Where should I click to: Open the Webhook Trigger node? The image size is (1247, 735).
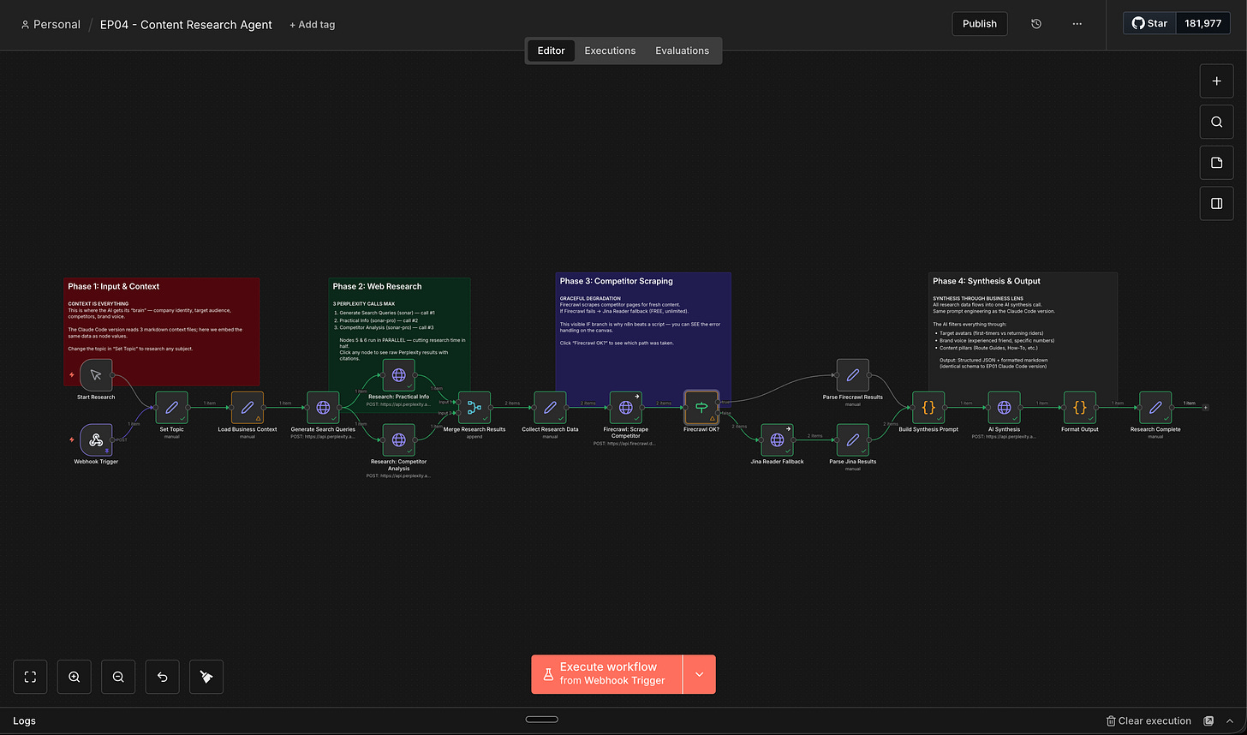click(x=96, y=439)
